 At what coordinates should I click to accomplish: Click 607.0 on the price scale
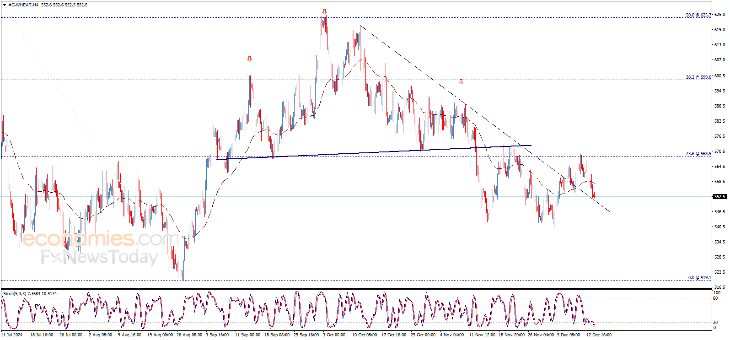tap(719, 60)
